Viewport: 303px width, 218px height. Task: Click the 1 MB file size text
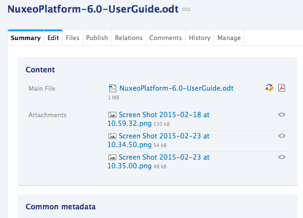point(113,97)
